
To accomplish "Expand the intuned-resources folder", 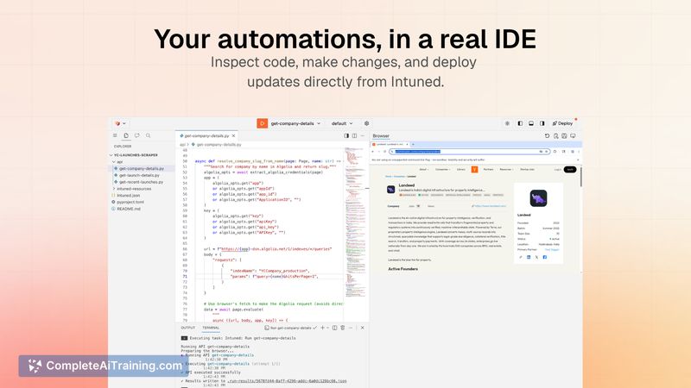I will tap(134, 189).
